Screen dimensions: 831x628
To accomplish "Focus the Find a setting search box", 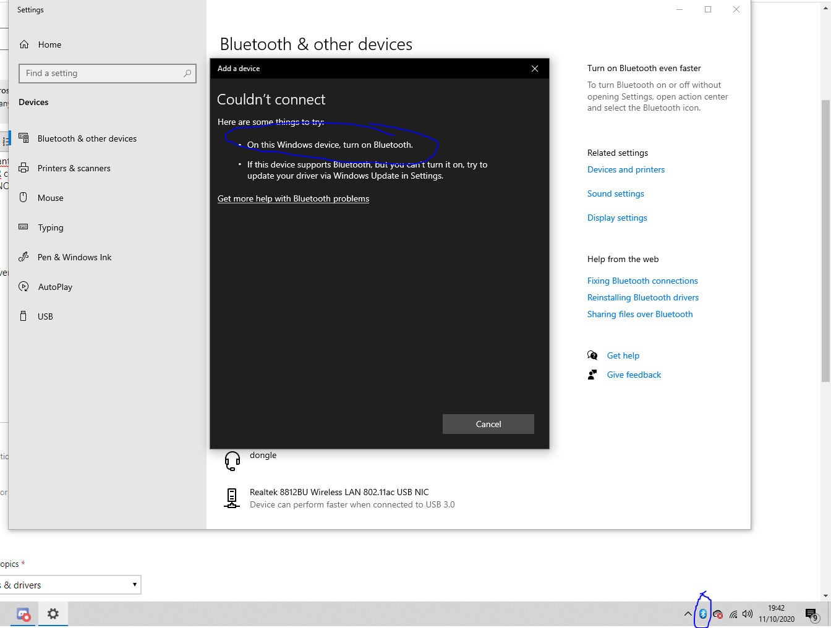I will click(x=108, y=74).
